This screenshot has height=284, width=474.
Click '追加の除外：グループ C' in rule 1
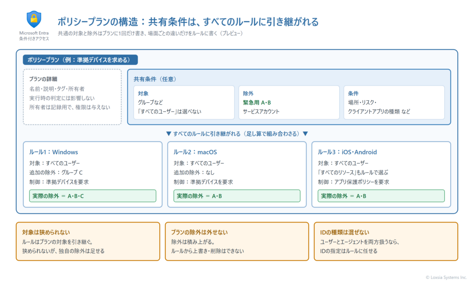pos(56,173)
